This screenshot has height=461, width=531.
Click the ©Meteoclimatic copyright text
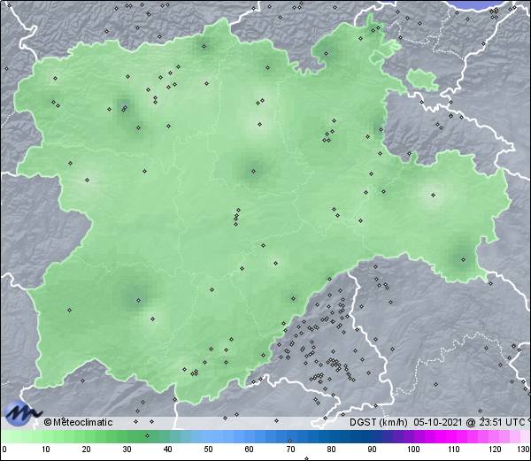pyautogui.click(x=78, y=422)
